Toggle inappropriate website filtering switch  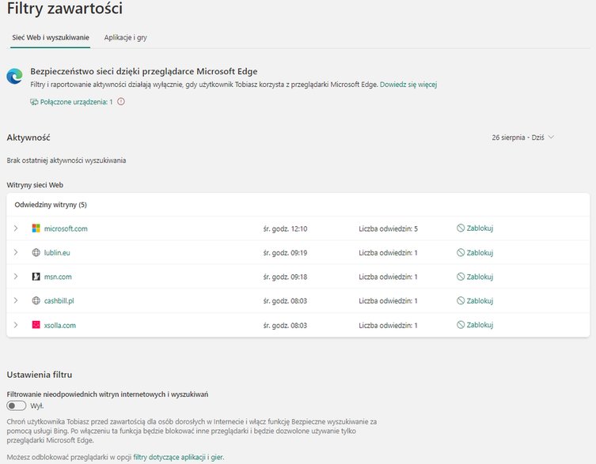[17, 406]
